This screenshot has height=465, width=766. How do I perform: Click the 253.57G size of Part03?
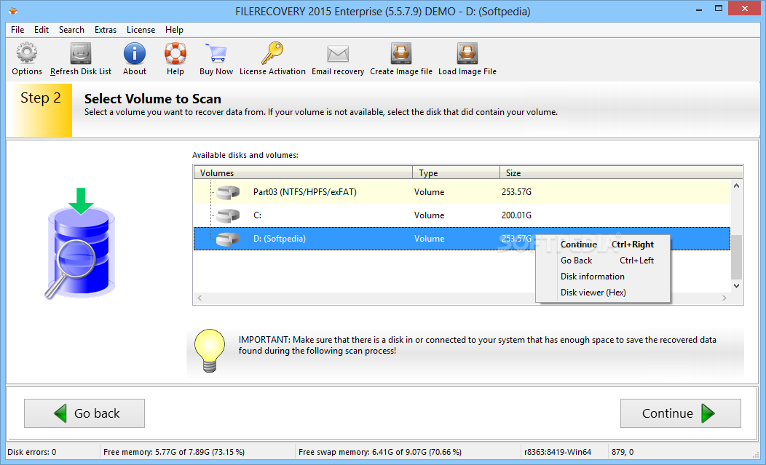[x=516, y=192]
